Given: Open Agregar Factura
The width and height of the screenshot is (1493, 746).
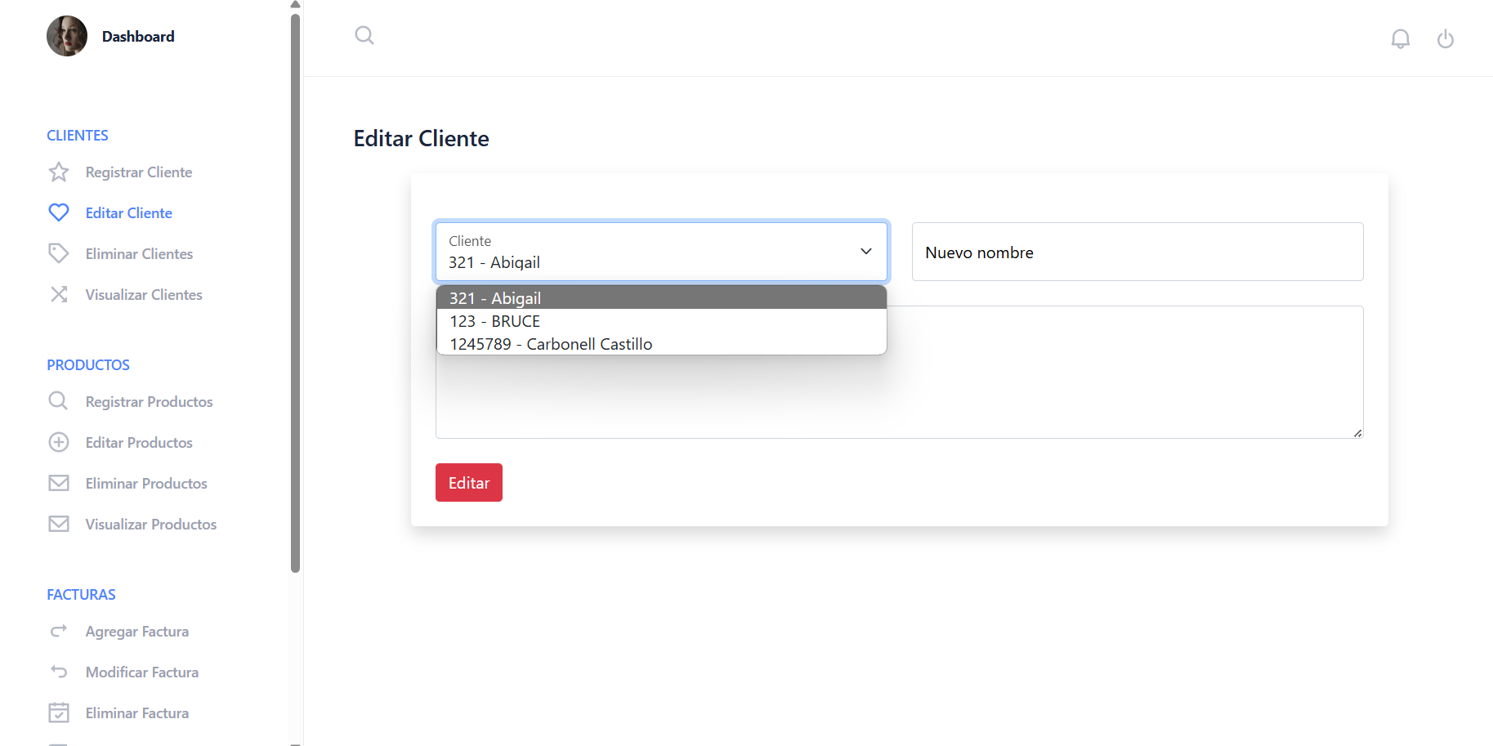Looking at the screenshot, I should pyautogui.click(x=136, y=631).
